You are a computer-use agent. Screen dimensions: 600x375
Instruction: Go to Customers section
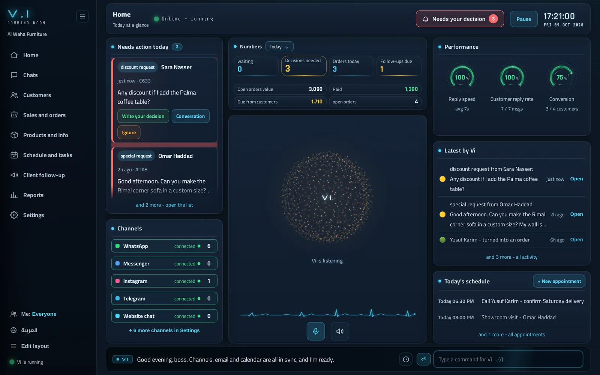point(37,95)
